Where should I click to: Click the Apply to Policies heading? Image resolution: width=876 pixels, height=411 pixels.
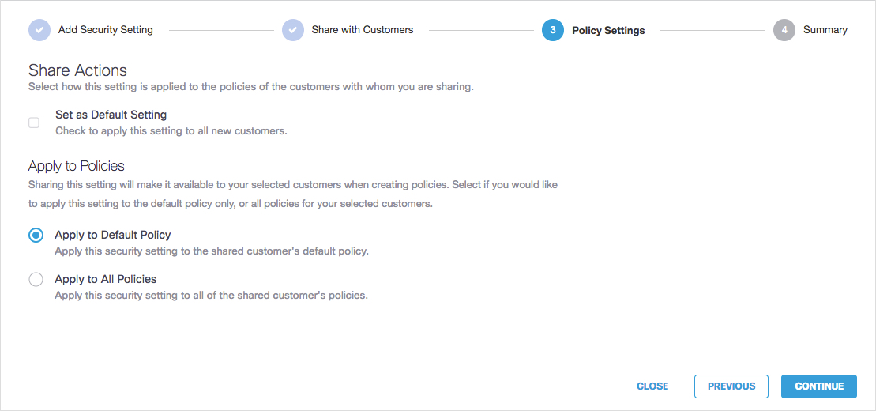77,166
